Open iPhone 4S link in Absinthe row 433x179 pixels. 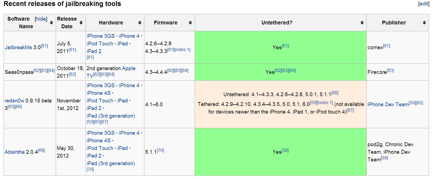click(99, 140)
